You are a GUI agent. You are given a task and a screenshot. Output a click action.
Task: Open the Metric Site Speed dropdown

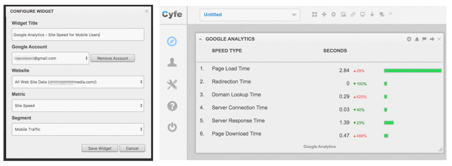point(78,106)
